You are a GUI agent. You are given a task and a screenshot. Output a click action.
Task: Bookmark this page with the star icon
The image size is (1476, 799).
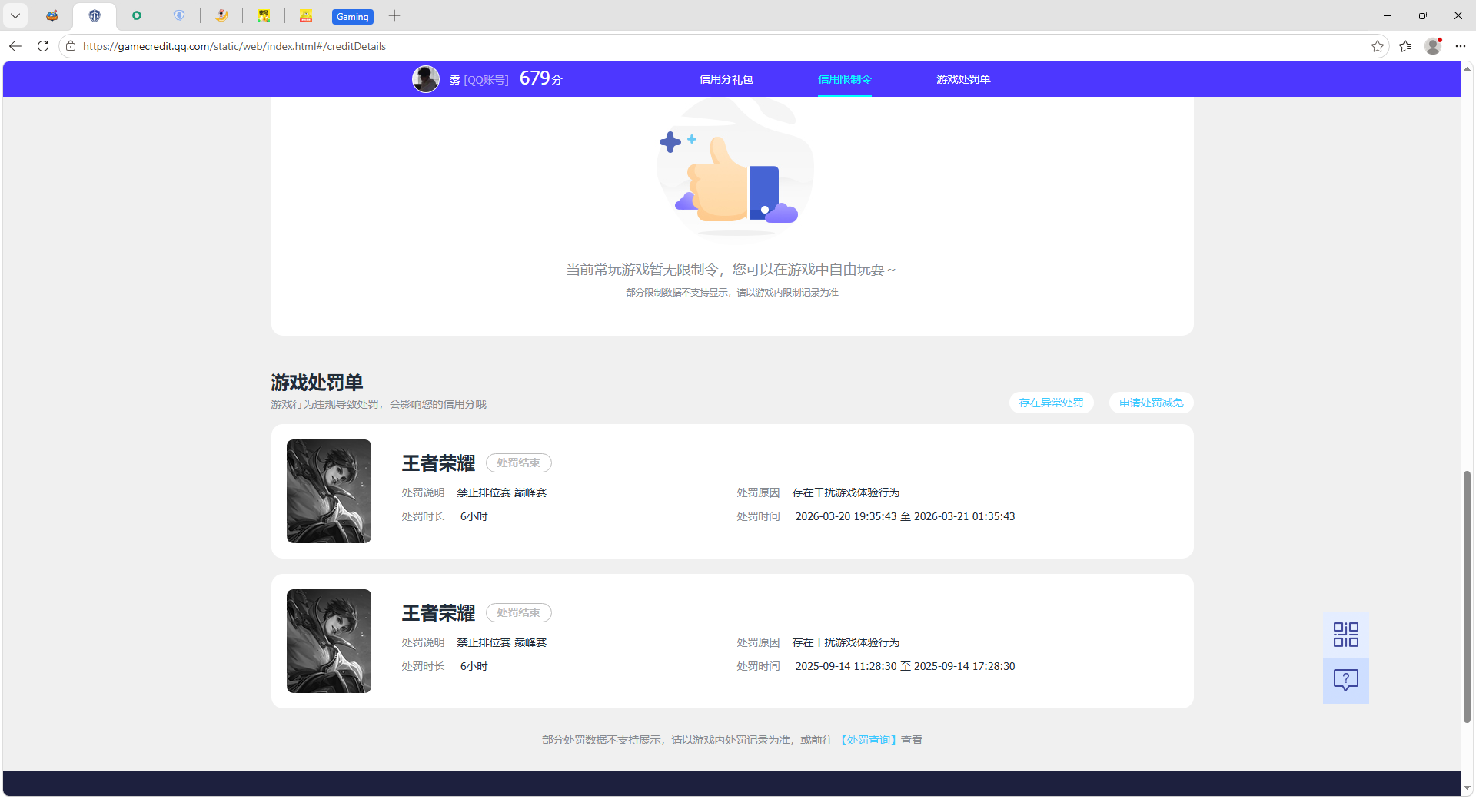[1378, 46]
